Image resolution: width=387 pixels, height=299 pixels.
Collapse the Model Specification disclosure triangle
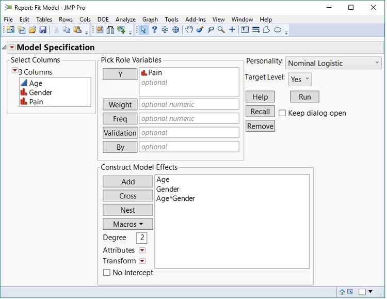[4, 47]
